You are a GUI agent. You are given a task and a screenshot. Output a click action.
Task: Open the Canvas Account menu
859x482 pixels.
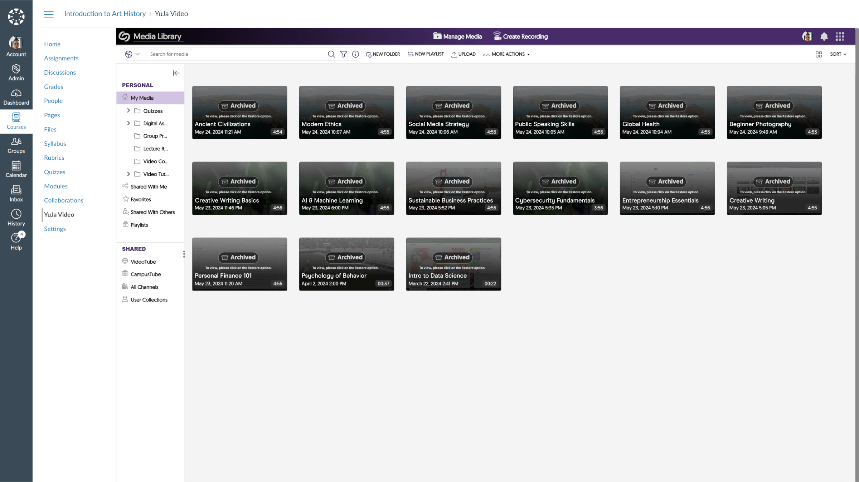[16, 46]
